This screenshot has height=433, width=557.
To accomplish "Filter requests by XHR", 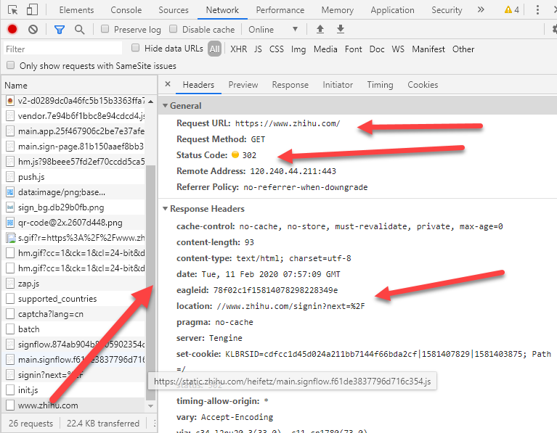I will [238, 49].
